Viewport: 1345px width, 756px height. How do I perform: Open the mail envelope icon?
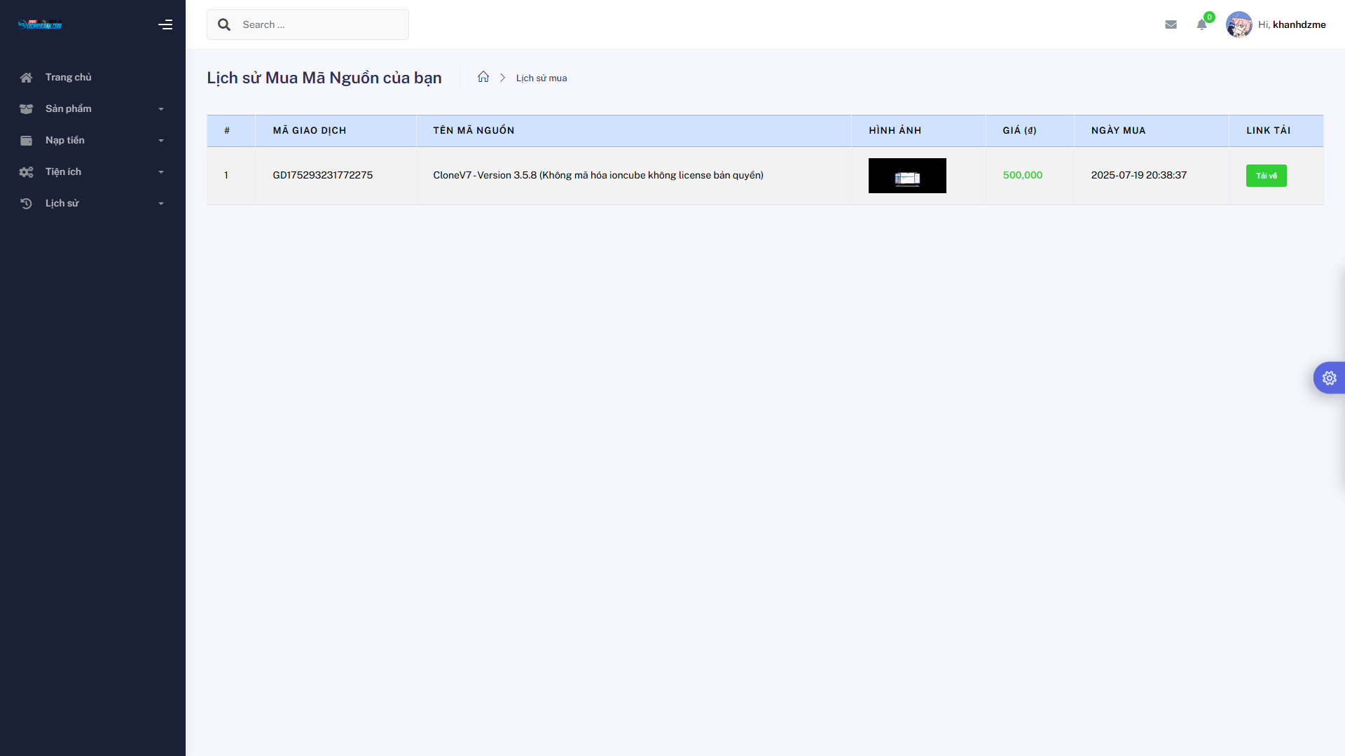point(1171,24)
